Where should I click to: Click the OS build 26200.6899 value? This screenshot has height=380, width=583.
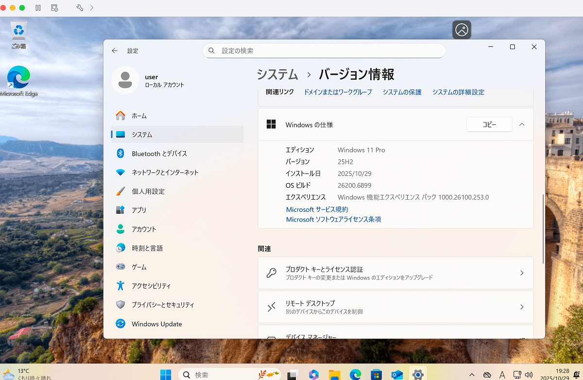click(355, 185)
